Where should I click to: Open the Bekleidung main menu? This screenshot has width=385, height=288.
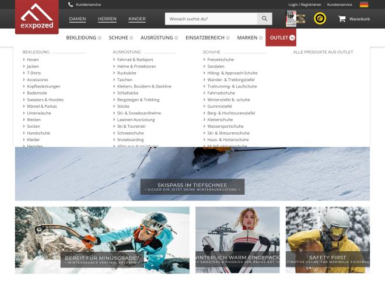click(x=81, y=37)
